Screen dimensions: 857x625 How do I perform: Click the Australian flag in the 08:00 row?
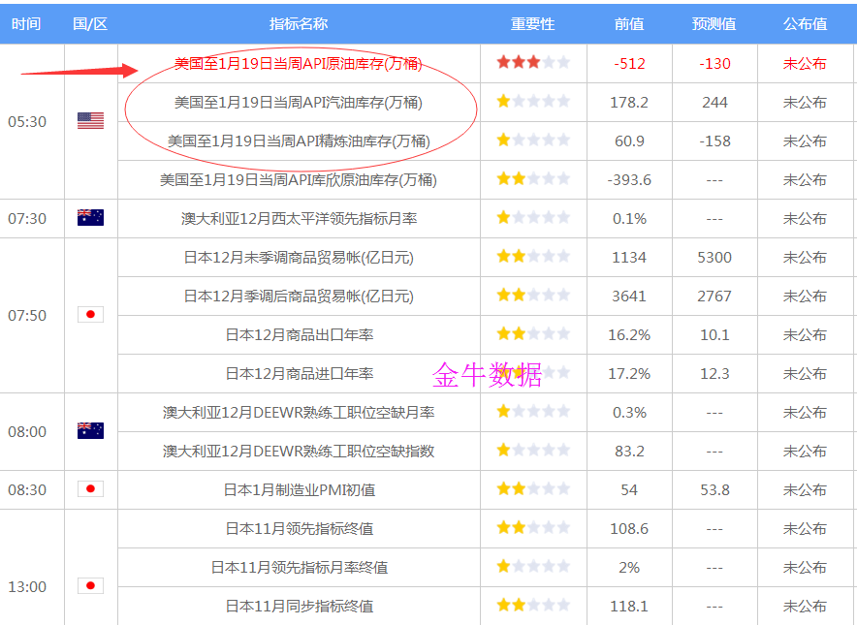(x=90, y=431)
